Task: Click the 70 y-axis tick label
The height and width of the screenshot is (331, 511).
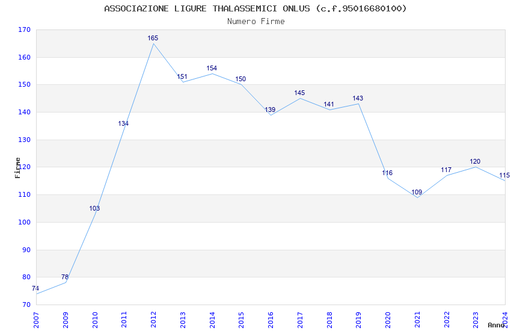Action: point(26,305)
